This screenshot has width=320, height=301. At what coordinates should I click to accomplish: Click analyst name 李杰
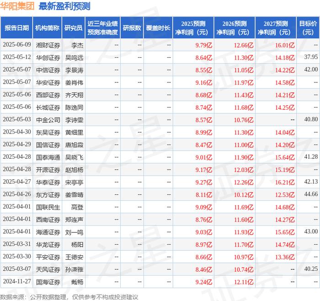click(x=77, y=45)
